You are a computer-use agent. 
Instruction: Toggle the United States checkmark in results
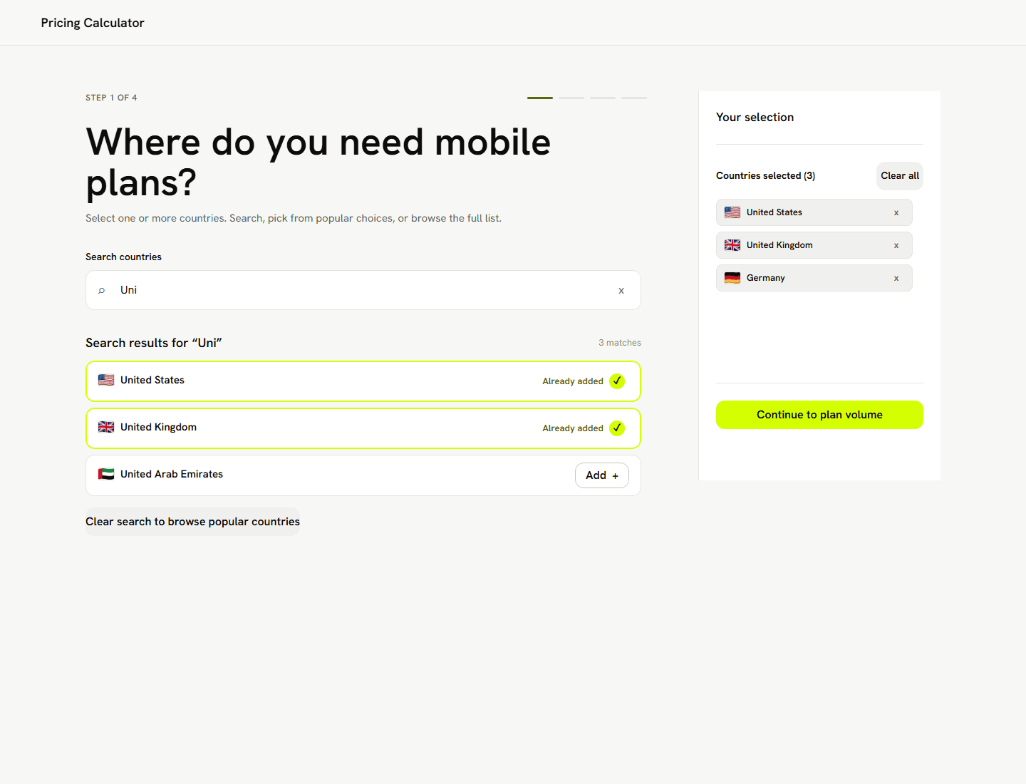(x=617, y=381)
